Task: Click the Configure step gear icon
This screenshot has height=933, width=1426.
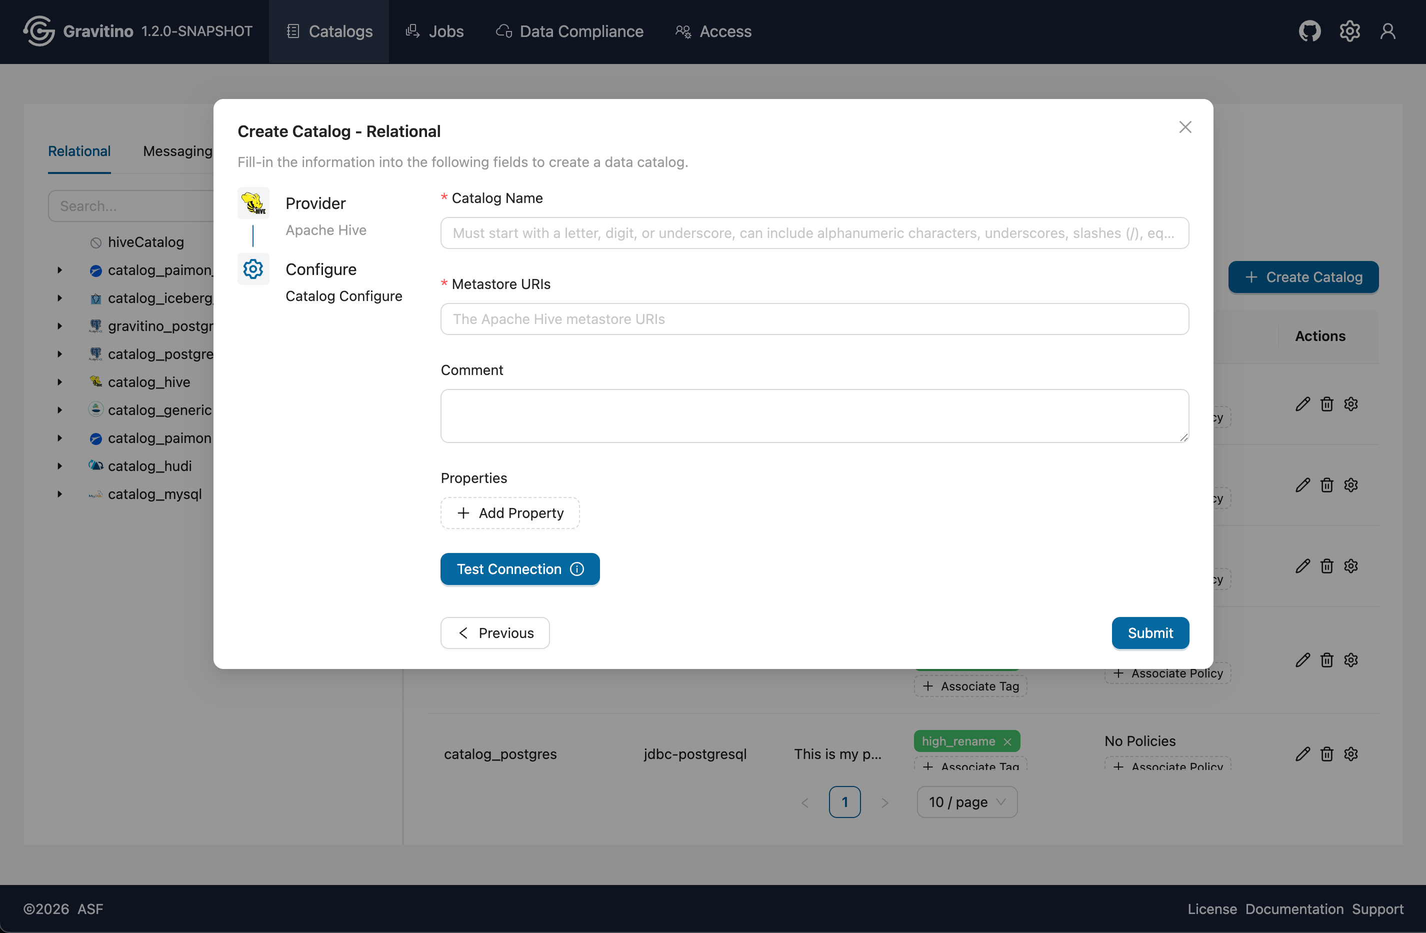Action: (253, 269)
